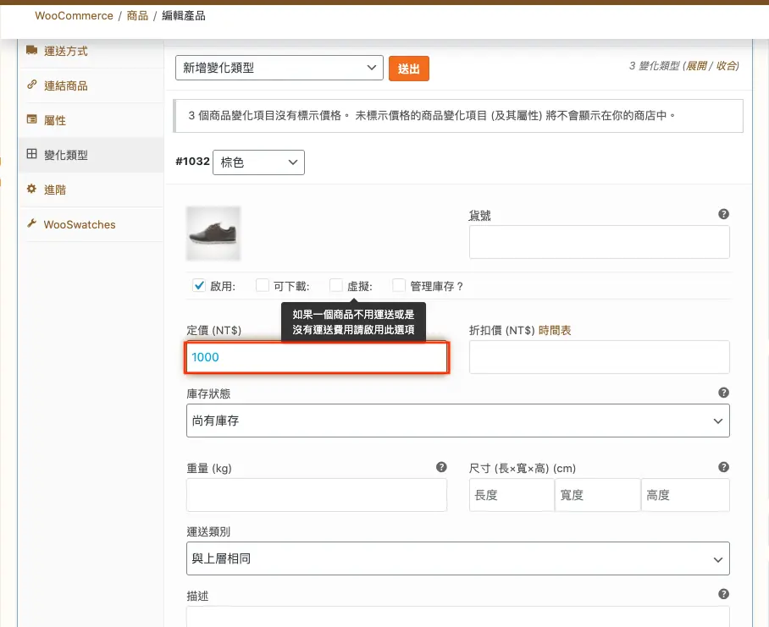Click the shoe variation thumbnail image

pos(213,234)
